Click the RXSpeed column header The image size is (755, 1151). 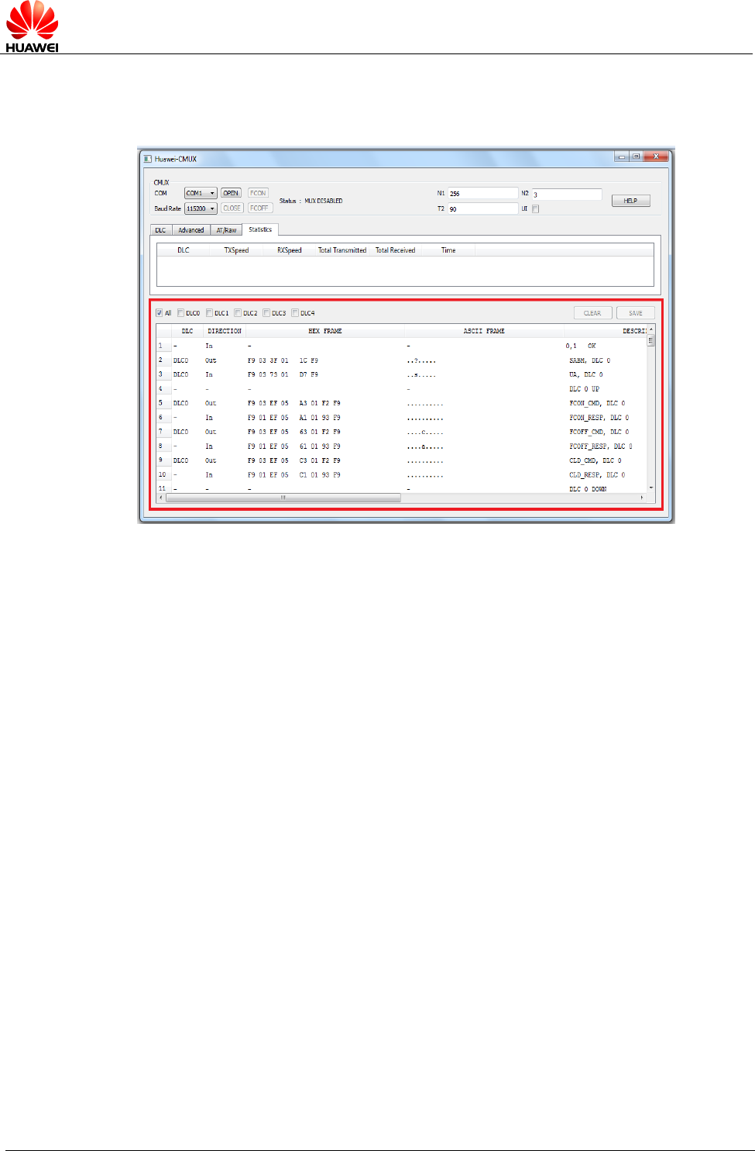[290, 250]
